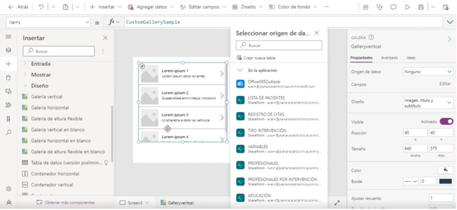457x210 pixels.
Task: Run the App checker (stethoscope icon)
Action: click(x=380, y=7)
